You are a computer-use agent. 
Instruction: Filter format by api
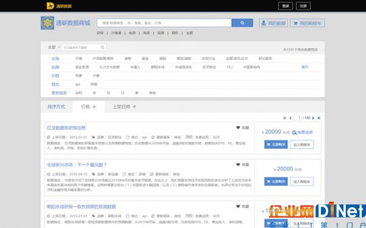coord(77,84)
